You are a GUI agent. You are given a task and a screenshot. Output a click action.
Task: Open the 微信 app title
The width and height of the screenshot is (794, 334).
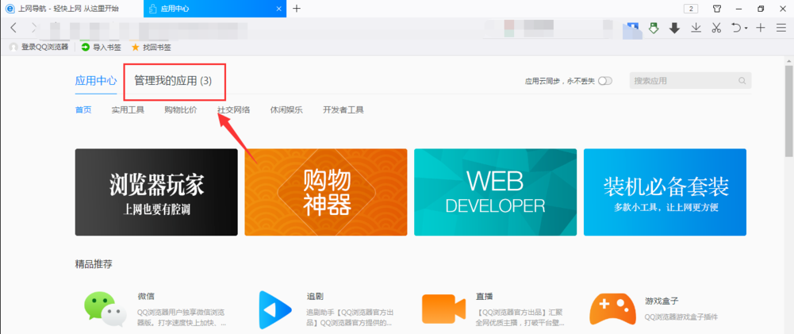click(x=146, y=297)
